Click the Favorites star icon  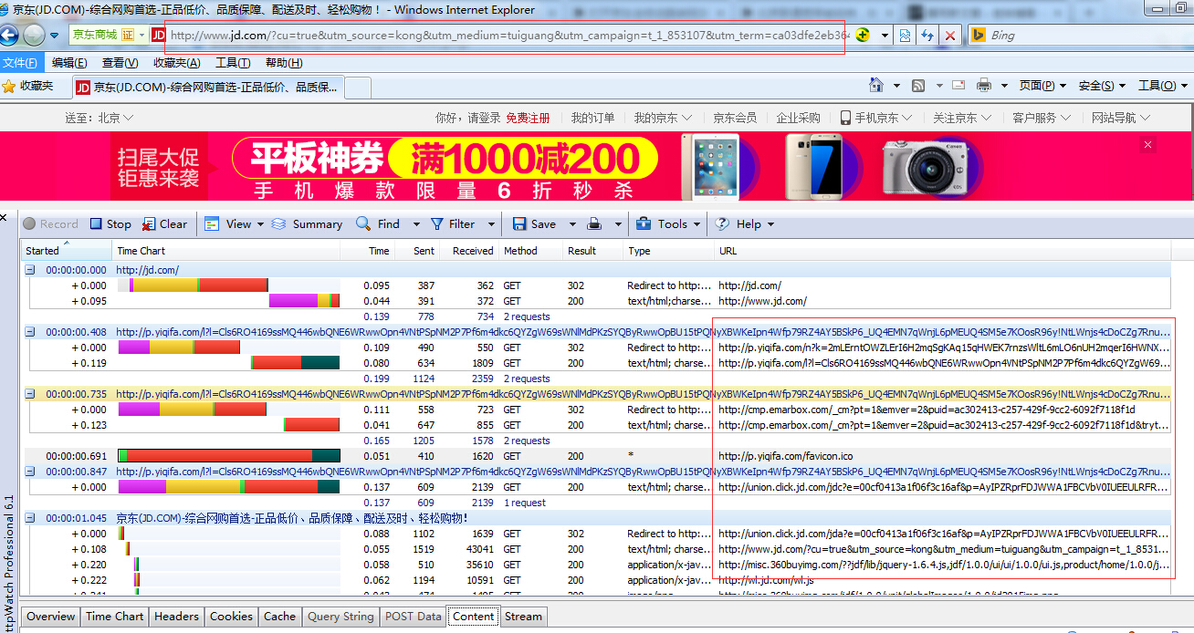[x=8, y=86]
